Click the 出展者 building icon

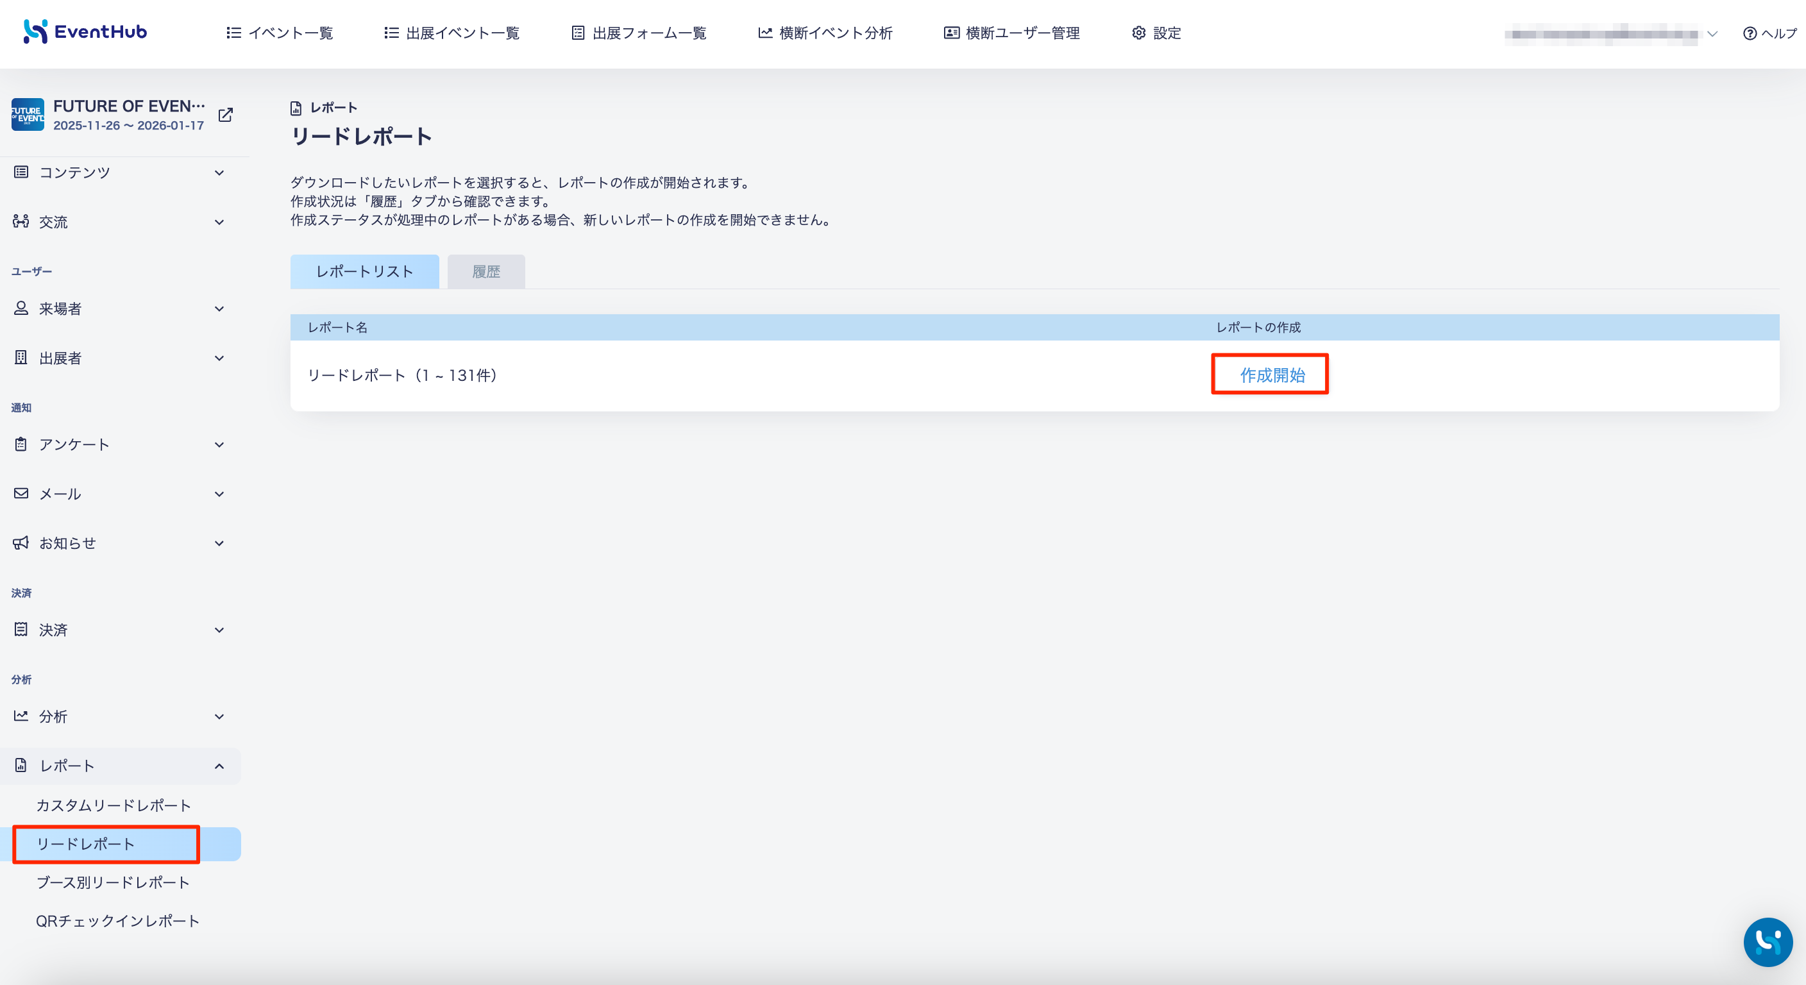pos(21,358)
